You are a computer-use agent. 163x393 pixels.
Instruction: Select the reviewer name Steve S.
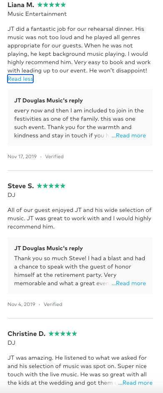pos(20,186)
